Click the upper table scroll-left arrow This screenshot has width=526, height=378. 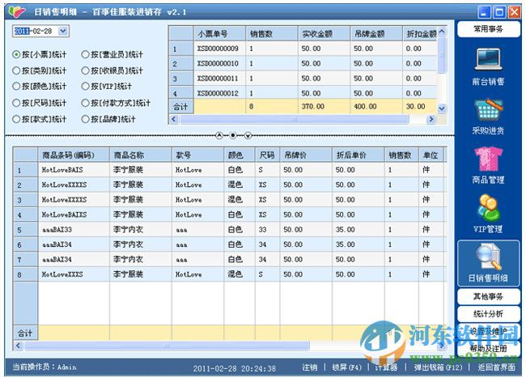173,119
